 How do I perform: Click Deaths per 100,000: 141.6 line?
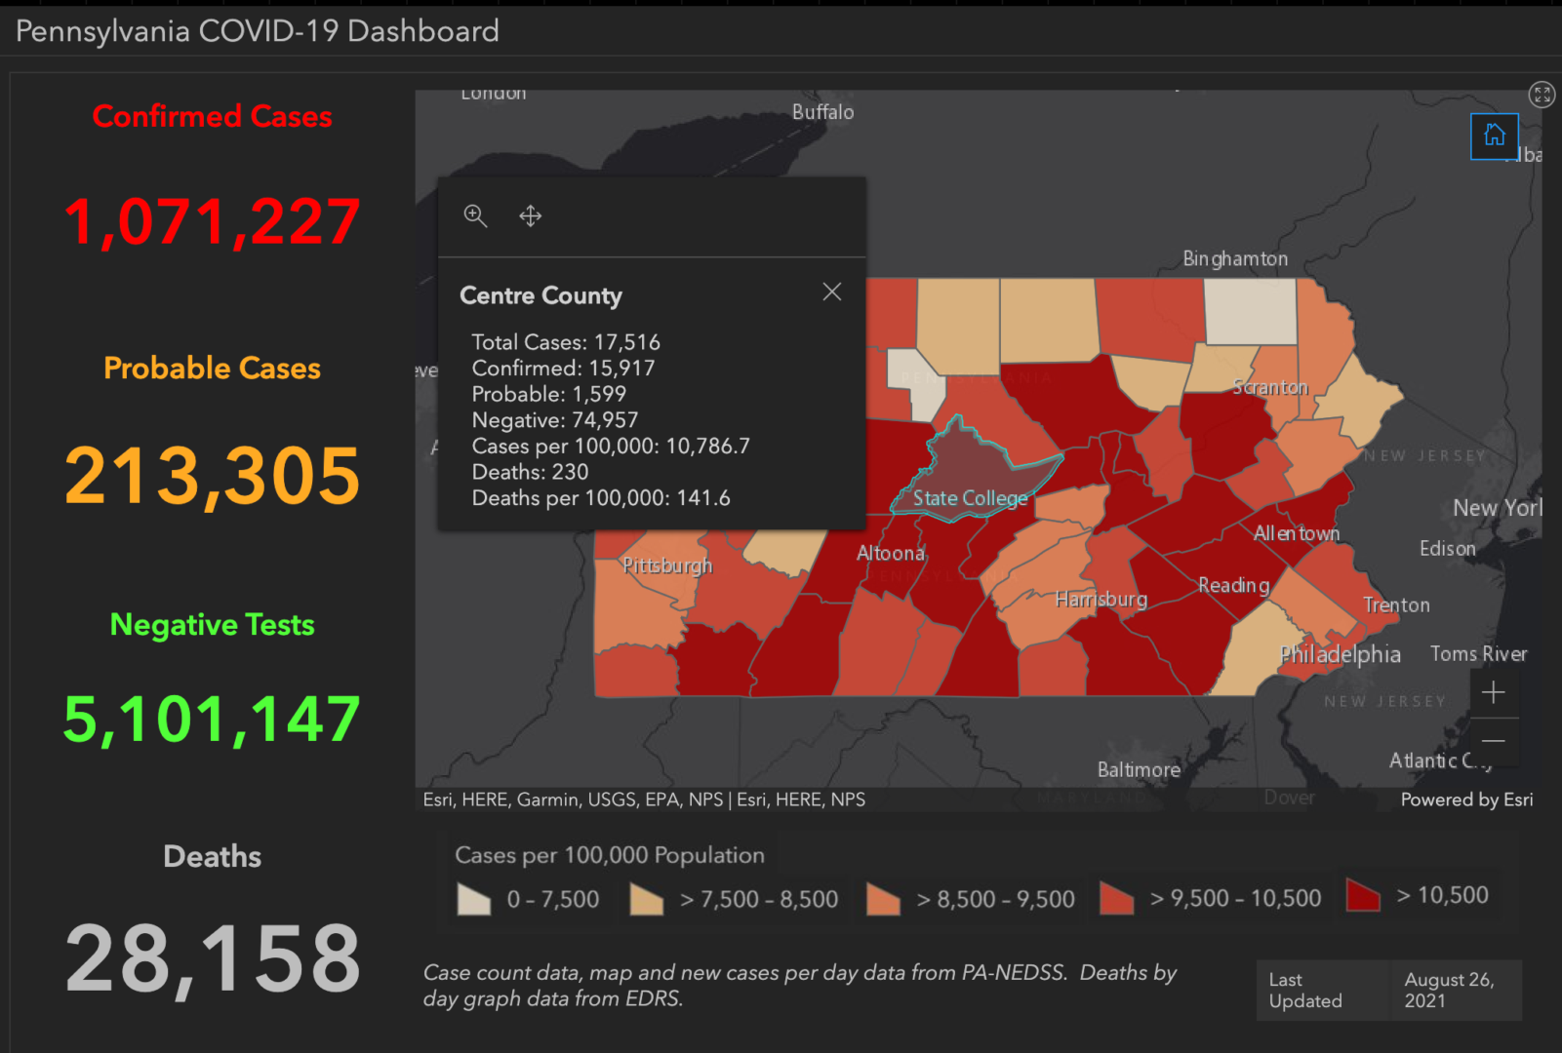point(601,498)
